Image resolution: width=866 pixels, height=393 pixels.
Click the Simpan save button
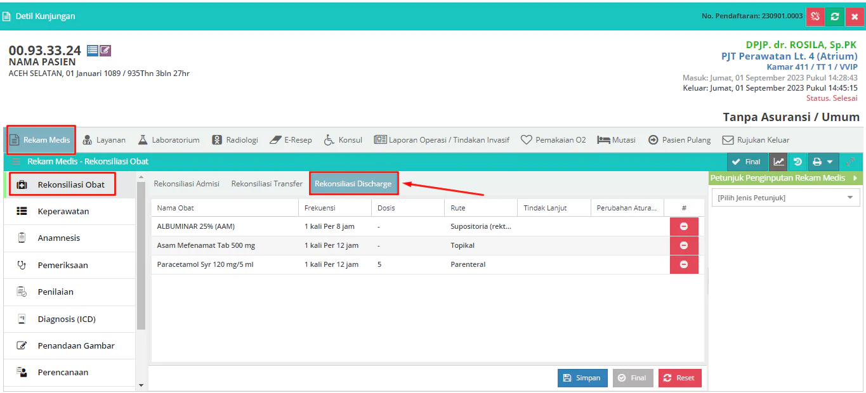[x=582, y=378]
